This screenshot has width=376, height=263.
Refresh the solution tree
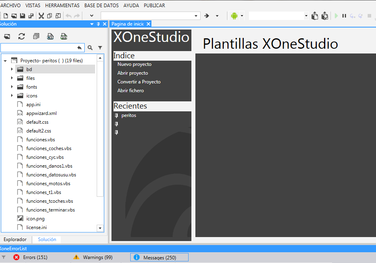click(22, 36)
